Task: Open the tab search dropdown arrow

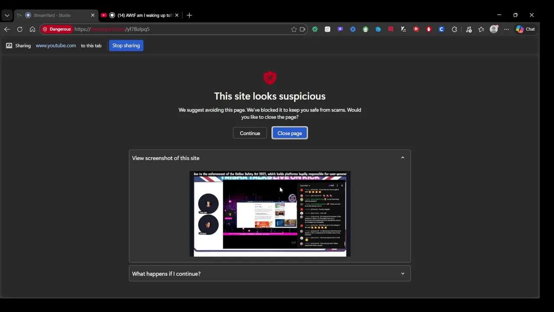Action: (x=7, y=15)
